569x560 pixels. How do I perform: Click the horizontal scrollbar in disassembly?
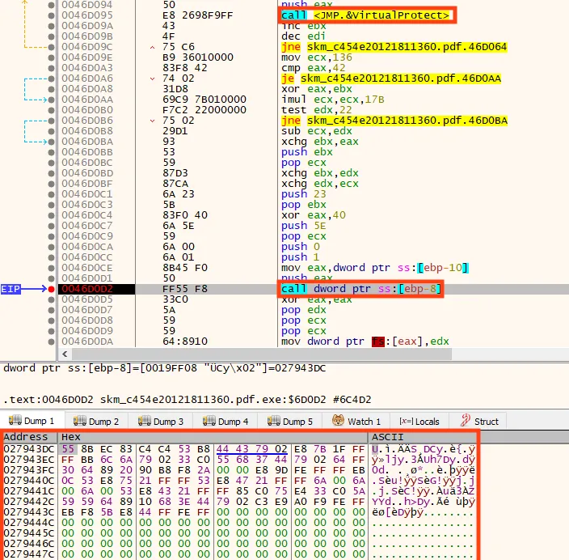click(262, 354)
